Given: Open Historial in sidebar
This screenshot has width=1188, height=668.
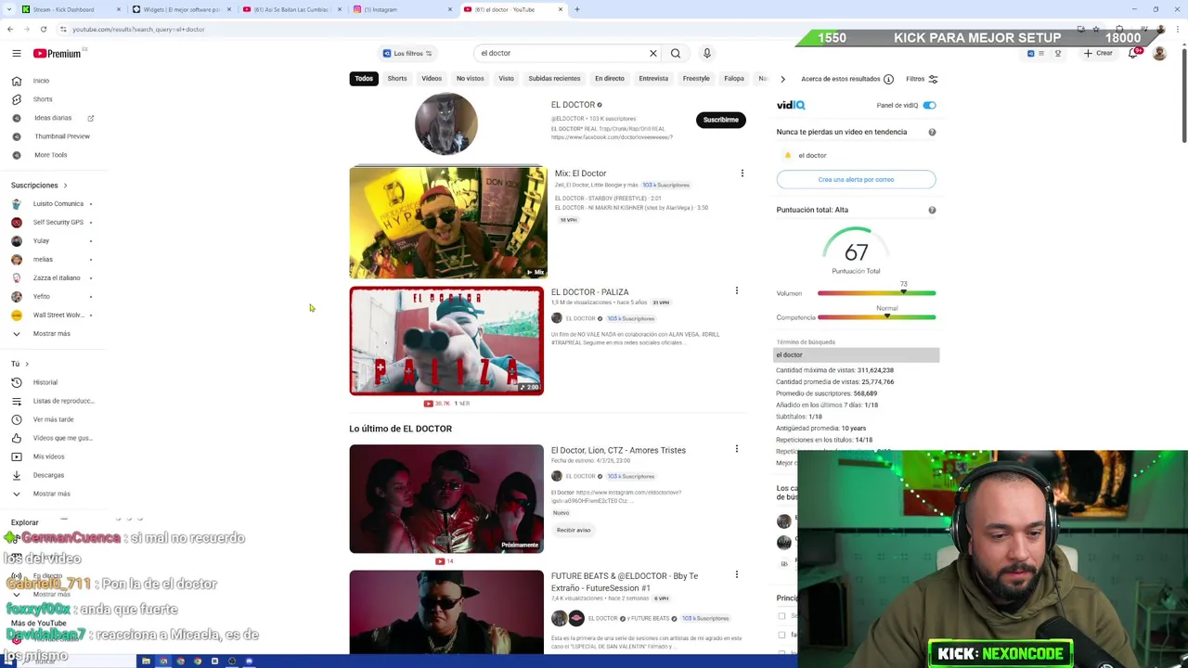Looking at the screenshot, I should (45, 382).
